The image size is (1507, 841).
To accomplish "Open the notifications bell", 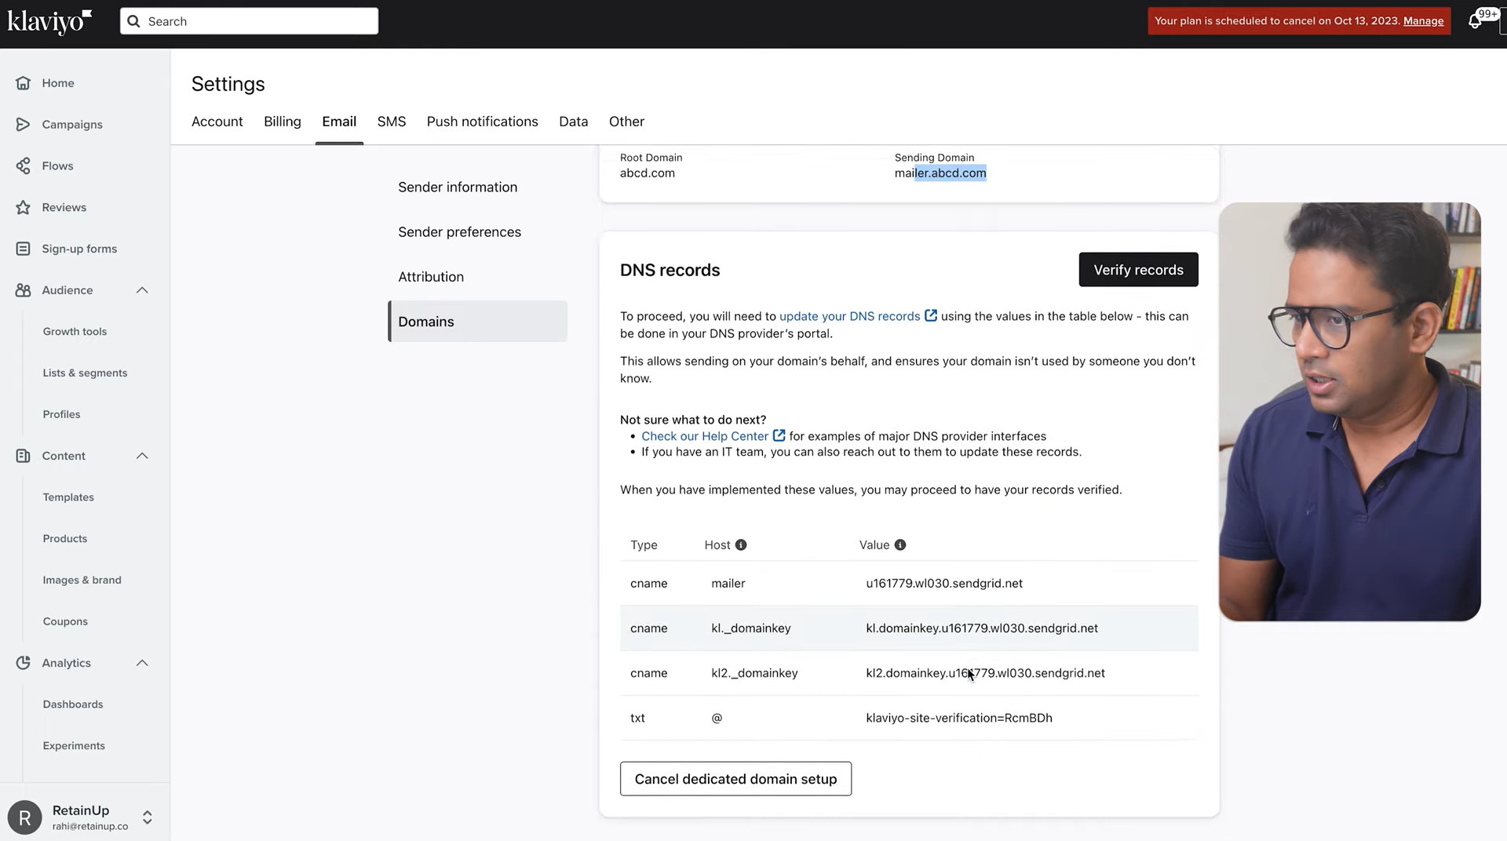I will 1475,21.
